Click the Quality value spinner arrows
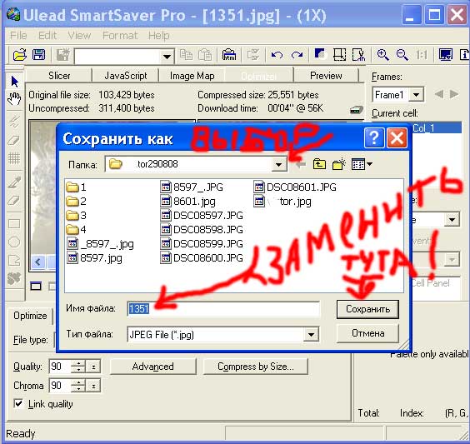Viewport: 470px width, 444px height. [x=78, y=367]
